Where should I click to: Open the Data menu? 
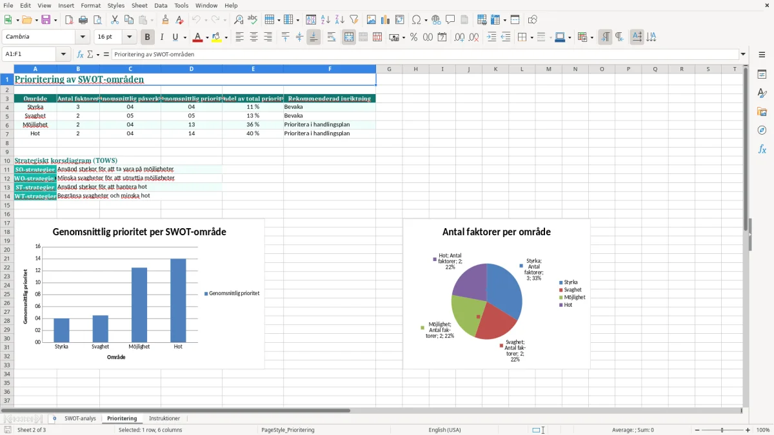(161, 5)
